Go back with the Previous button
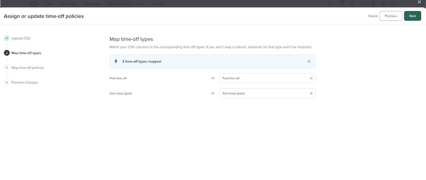426x180 pixels. [x=391, y=16]
